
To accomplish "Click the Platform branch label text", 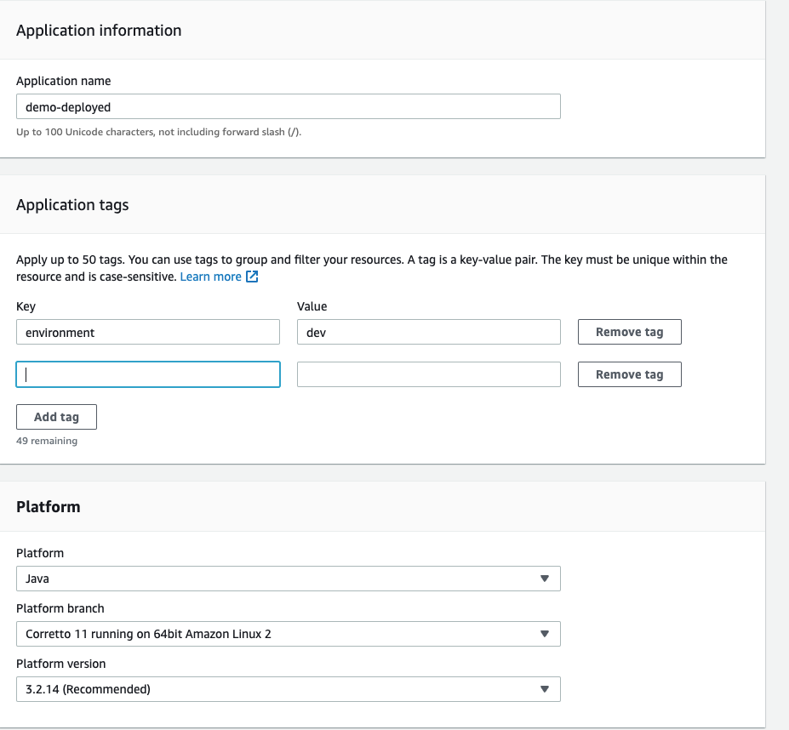I will pyautogui.click(x=60, y=608).
